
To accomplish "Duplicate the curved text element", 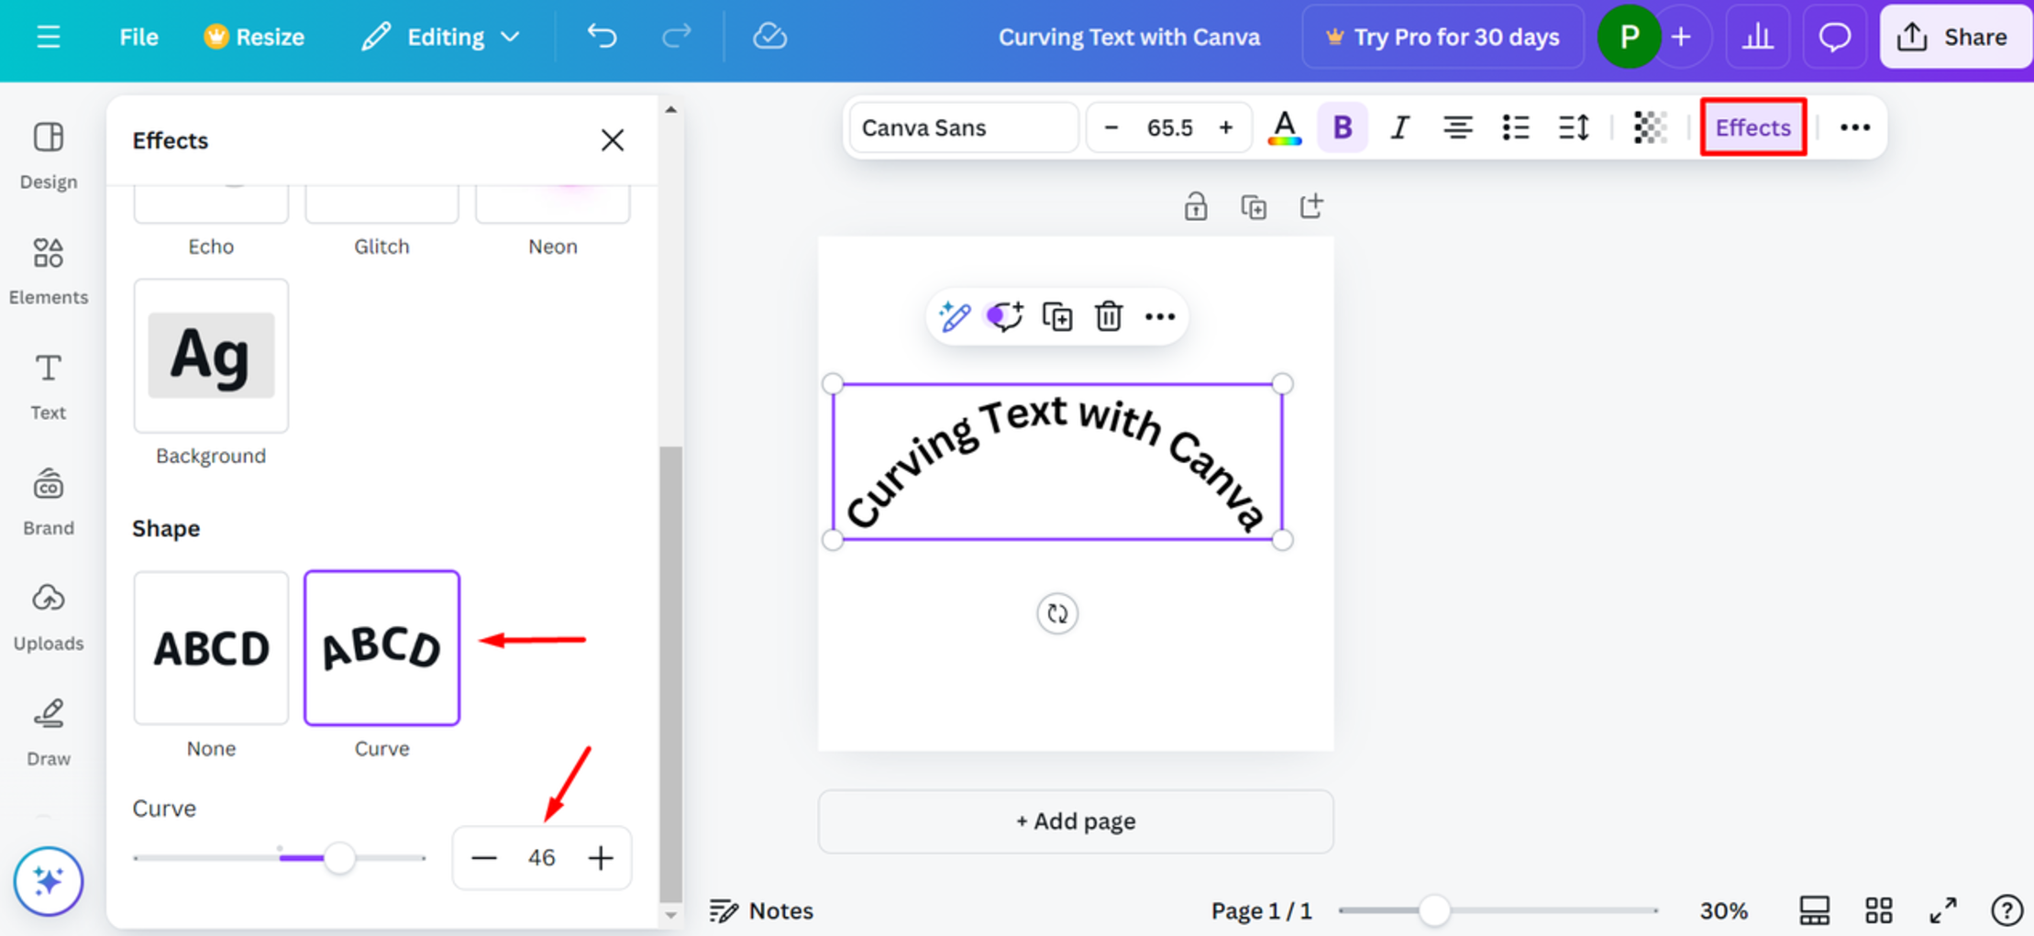I will (x=1057, y=316).
